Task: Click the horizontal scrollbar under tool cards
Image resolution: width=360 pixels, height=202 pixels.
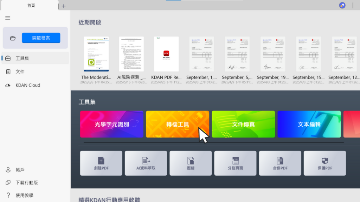Action: point(213,142)
